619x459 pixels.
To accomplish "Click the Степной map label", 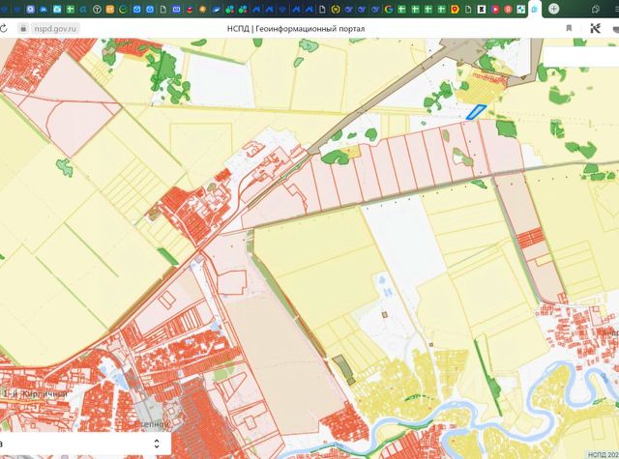I will click(152, 424).
